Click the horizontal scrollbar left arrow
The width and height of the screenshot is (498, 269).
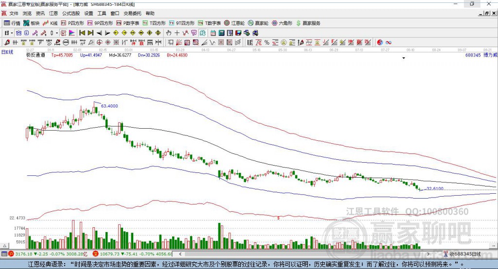pos(180,254)
